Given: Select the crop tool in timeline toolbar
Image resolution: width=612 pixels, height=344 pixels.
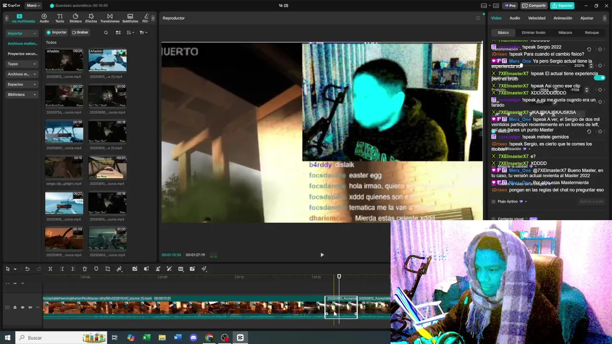Looking at the screenshot, I should click(x=108, y=269).
